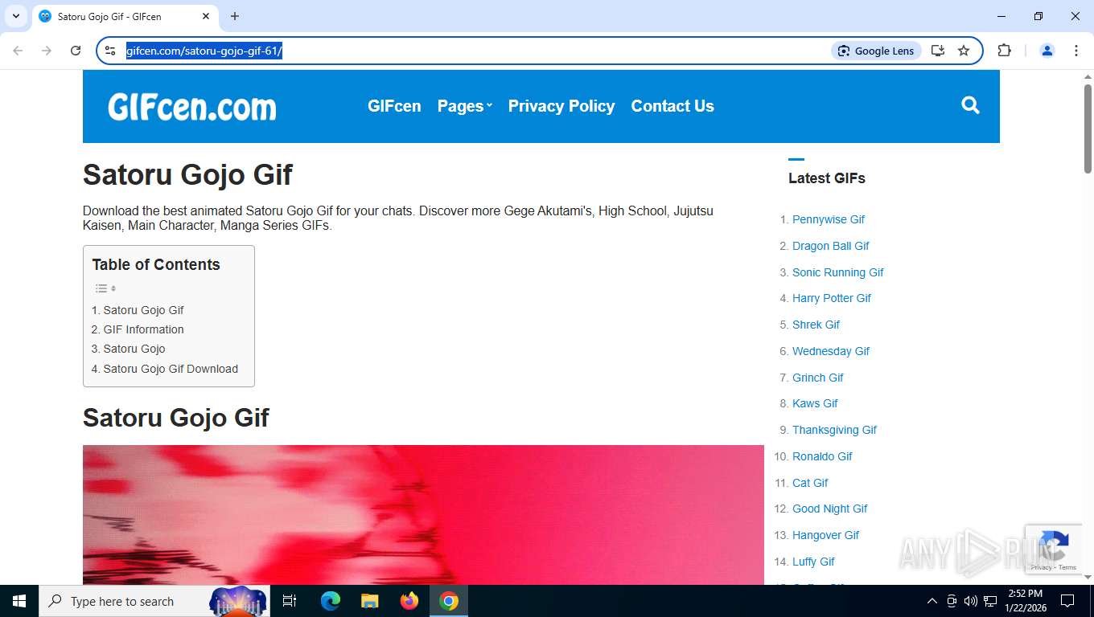Click the install app icon in address bar
This screenshot has width=1094, height=617.
tap(938, 51)
